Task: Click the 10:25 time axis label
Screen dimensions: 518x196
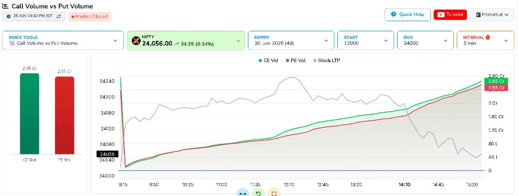Action: click(188, 185)
